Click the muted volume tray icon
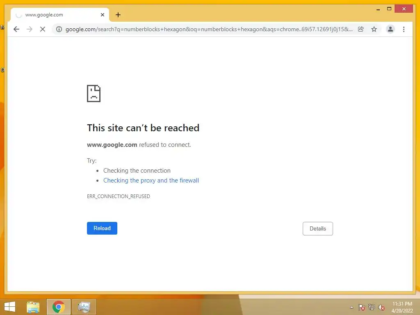 pos(381,307)
